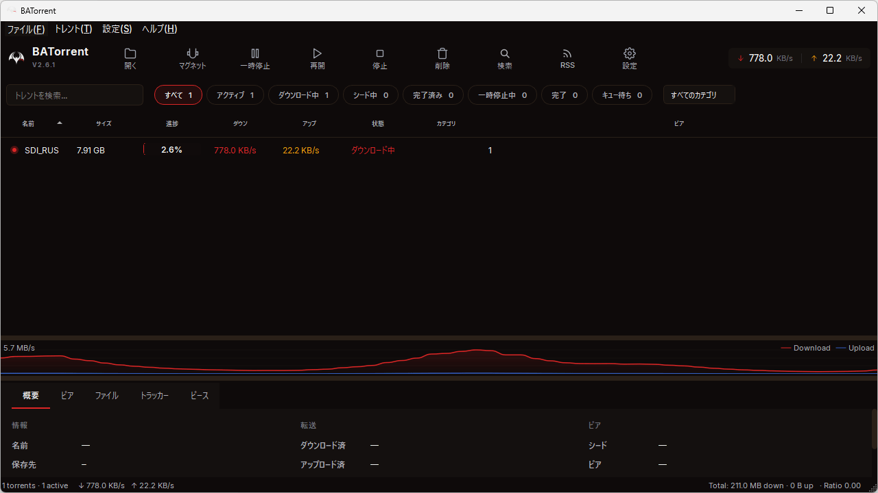Switch to the ピア tab
This screenshot has height=493, width=878.
67,396
